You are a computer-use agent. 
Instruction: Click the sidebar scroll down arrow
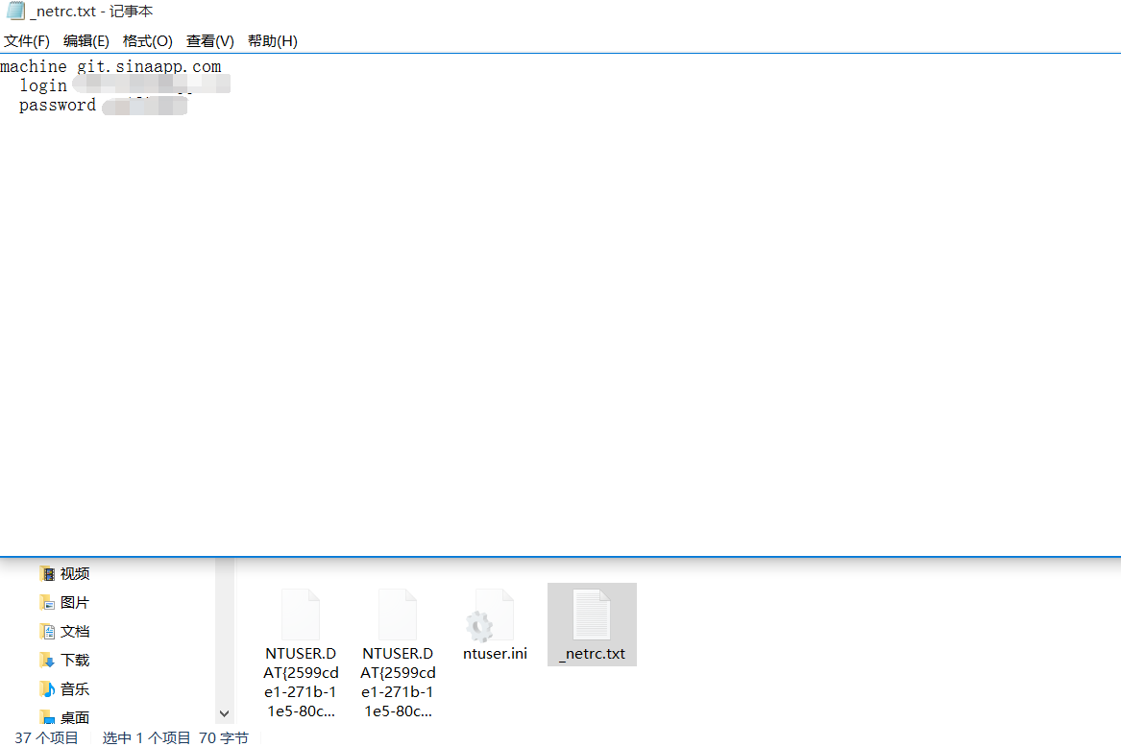point(225,713)
